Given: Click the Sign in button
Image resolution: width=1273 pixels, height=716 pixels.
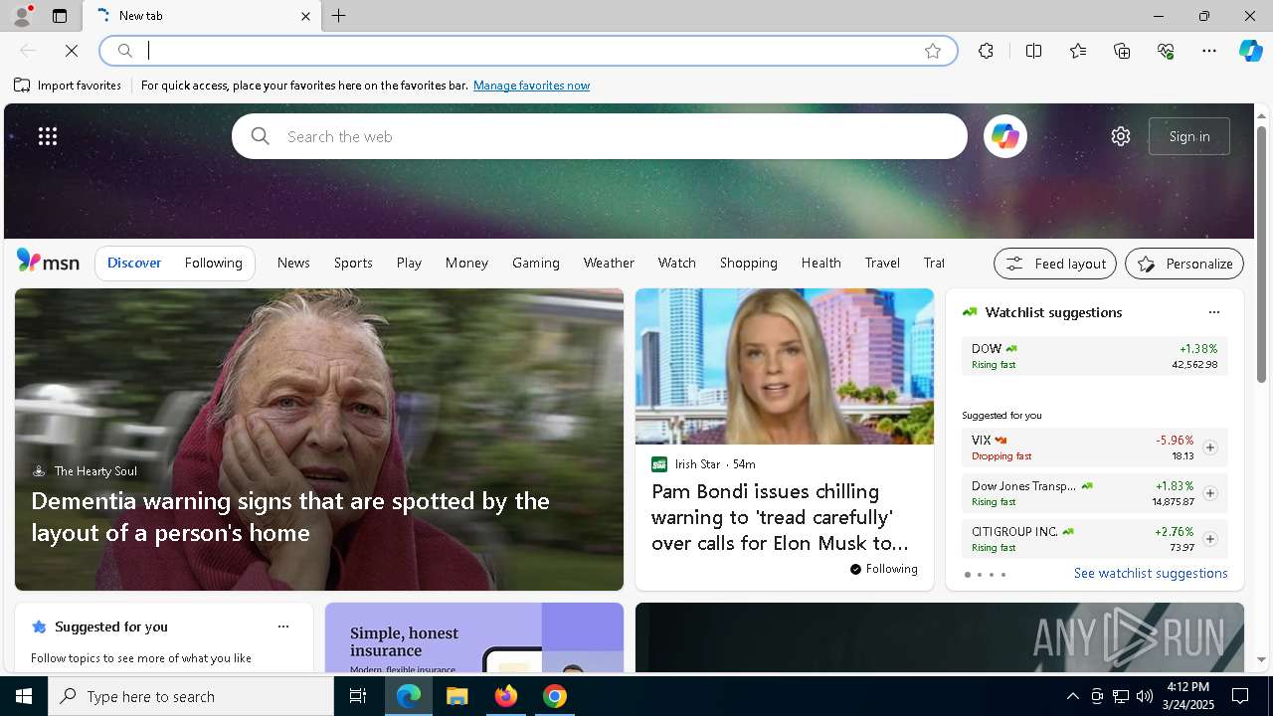Looking at the screenshot, I should point(1189,136).
